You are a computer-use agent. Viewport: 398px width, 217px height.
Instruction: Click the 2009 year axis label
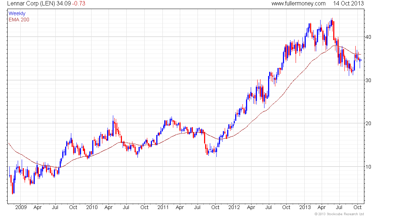click(x=21, y=207)
